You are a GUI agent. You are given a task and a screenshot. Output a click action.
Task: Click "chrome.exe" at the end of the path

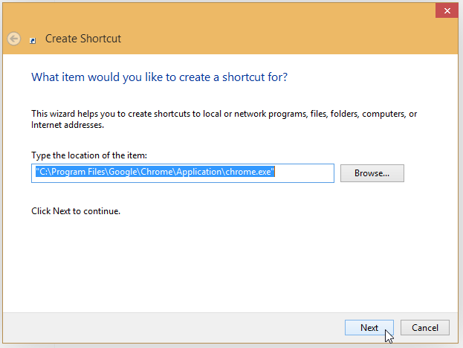pos(248,172)
